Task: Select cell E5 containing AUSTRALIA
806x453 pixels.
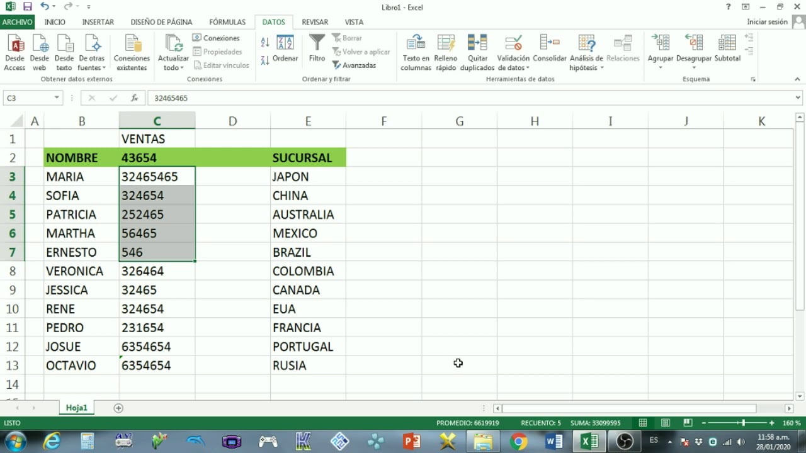Action: pos(308,214)
